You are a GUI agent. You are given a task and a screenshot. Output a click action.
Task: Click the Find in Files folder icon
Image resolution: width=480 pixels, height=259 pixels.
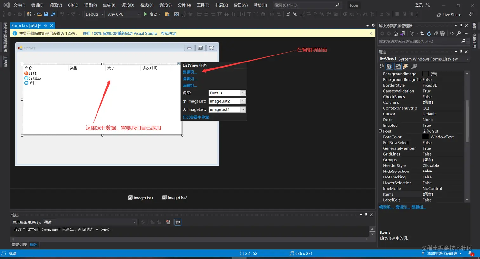pyautogui.click(x=167, y=14)
